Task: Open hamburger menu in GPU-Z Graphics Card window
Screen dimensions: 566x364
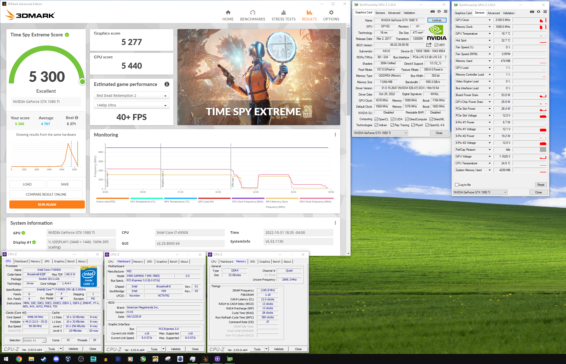Action: click(446, 11)
